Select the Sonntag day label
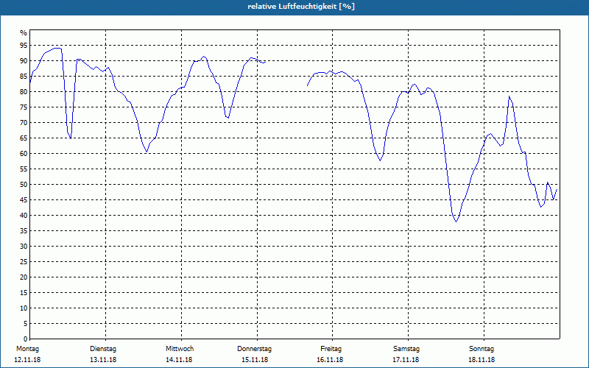Image resolution: width=589 pixels, height=368 pixels. (x=482, y=349)
